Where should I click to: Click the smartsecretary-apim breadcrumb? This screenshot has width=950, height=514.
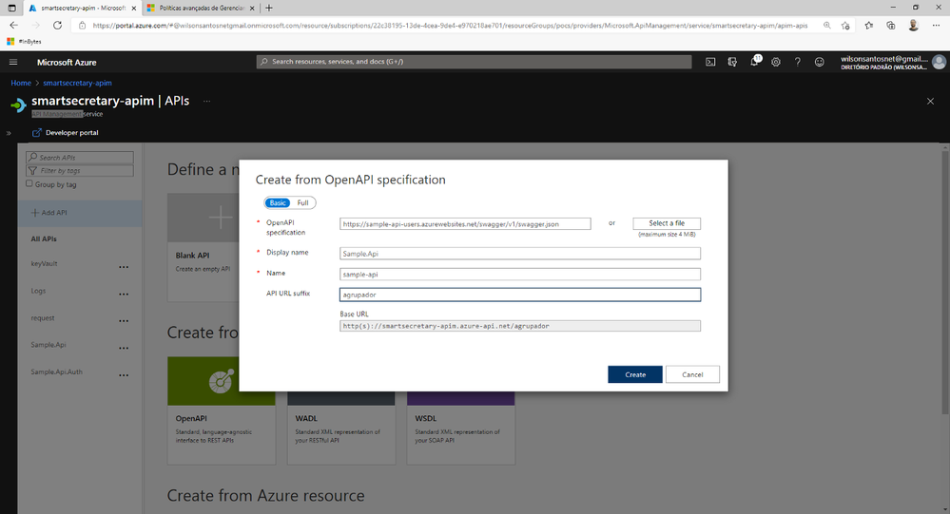[x=77, y=83]
